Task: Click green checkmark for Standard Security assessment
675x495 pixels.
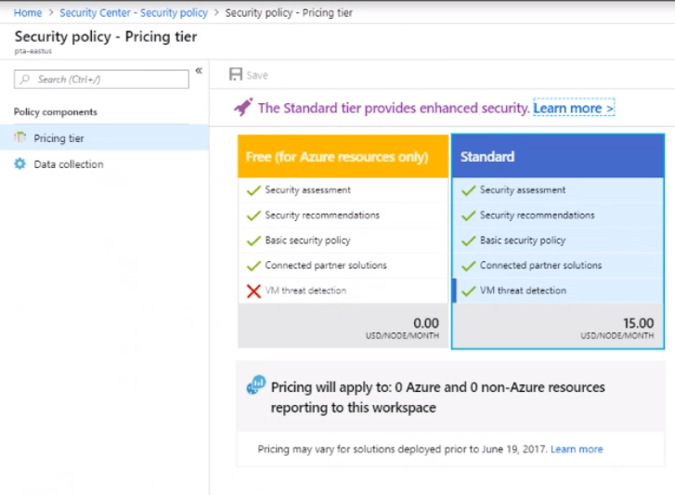Action: [x=468, y=190]
